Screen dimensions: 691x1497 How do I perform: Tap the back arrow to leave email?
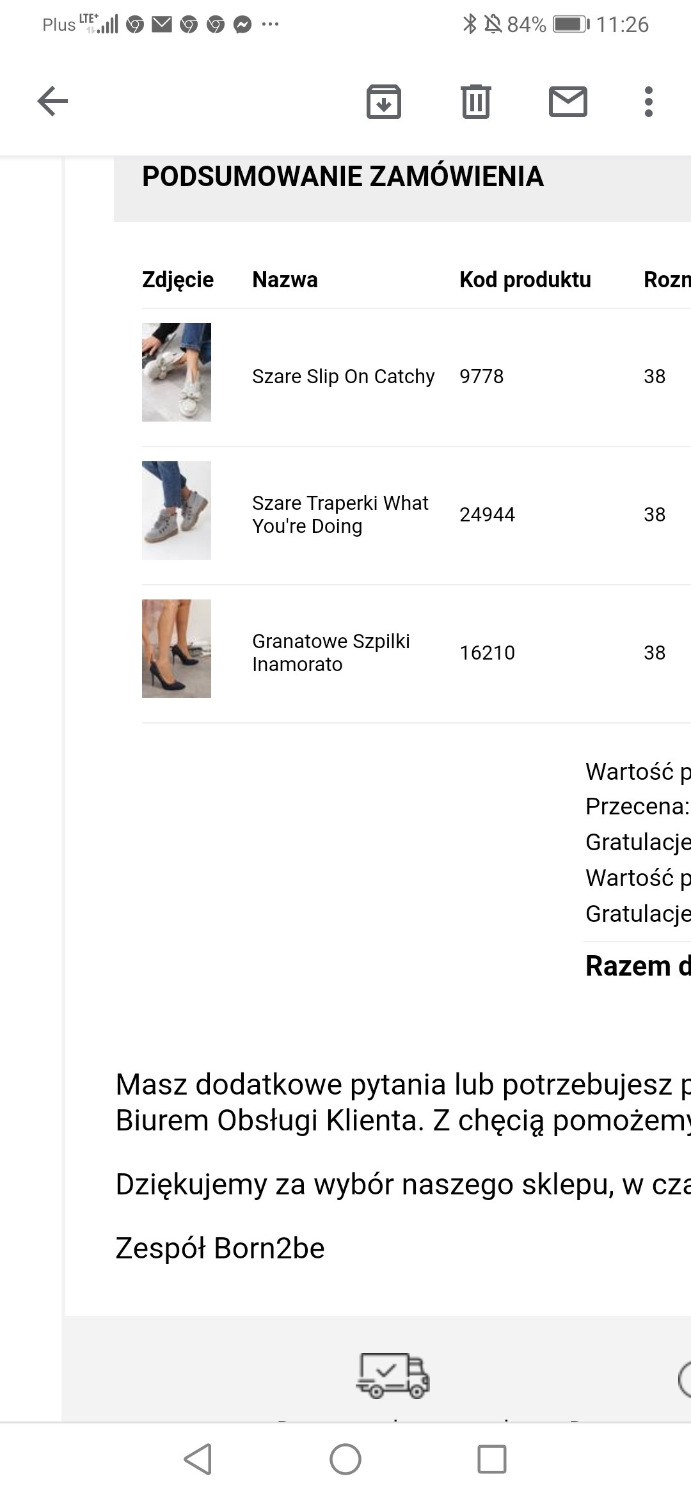pos(52,101)
